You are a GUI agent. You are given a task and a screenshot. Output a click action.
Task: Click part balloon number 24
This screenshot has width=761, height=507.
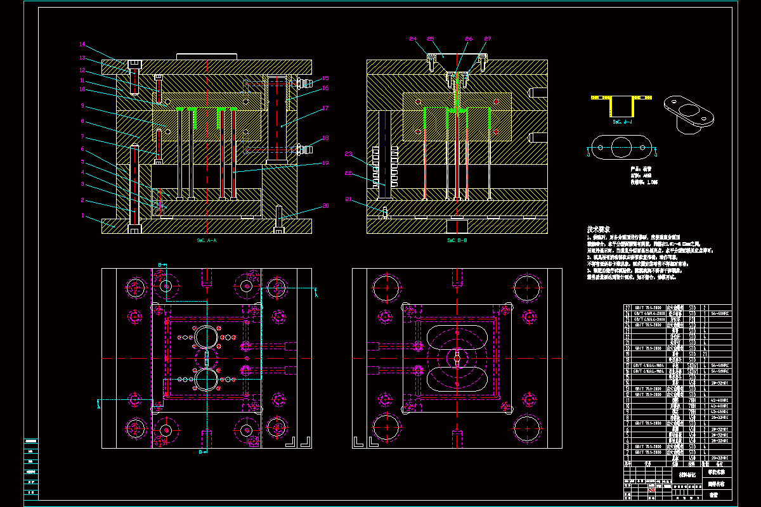(414, 39)
